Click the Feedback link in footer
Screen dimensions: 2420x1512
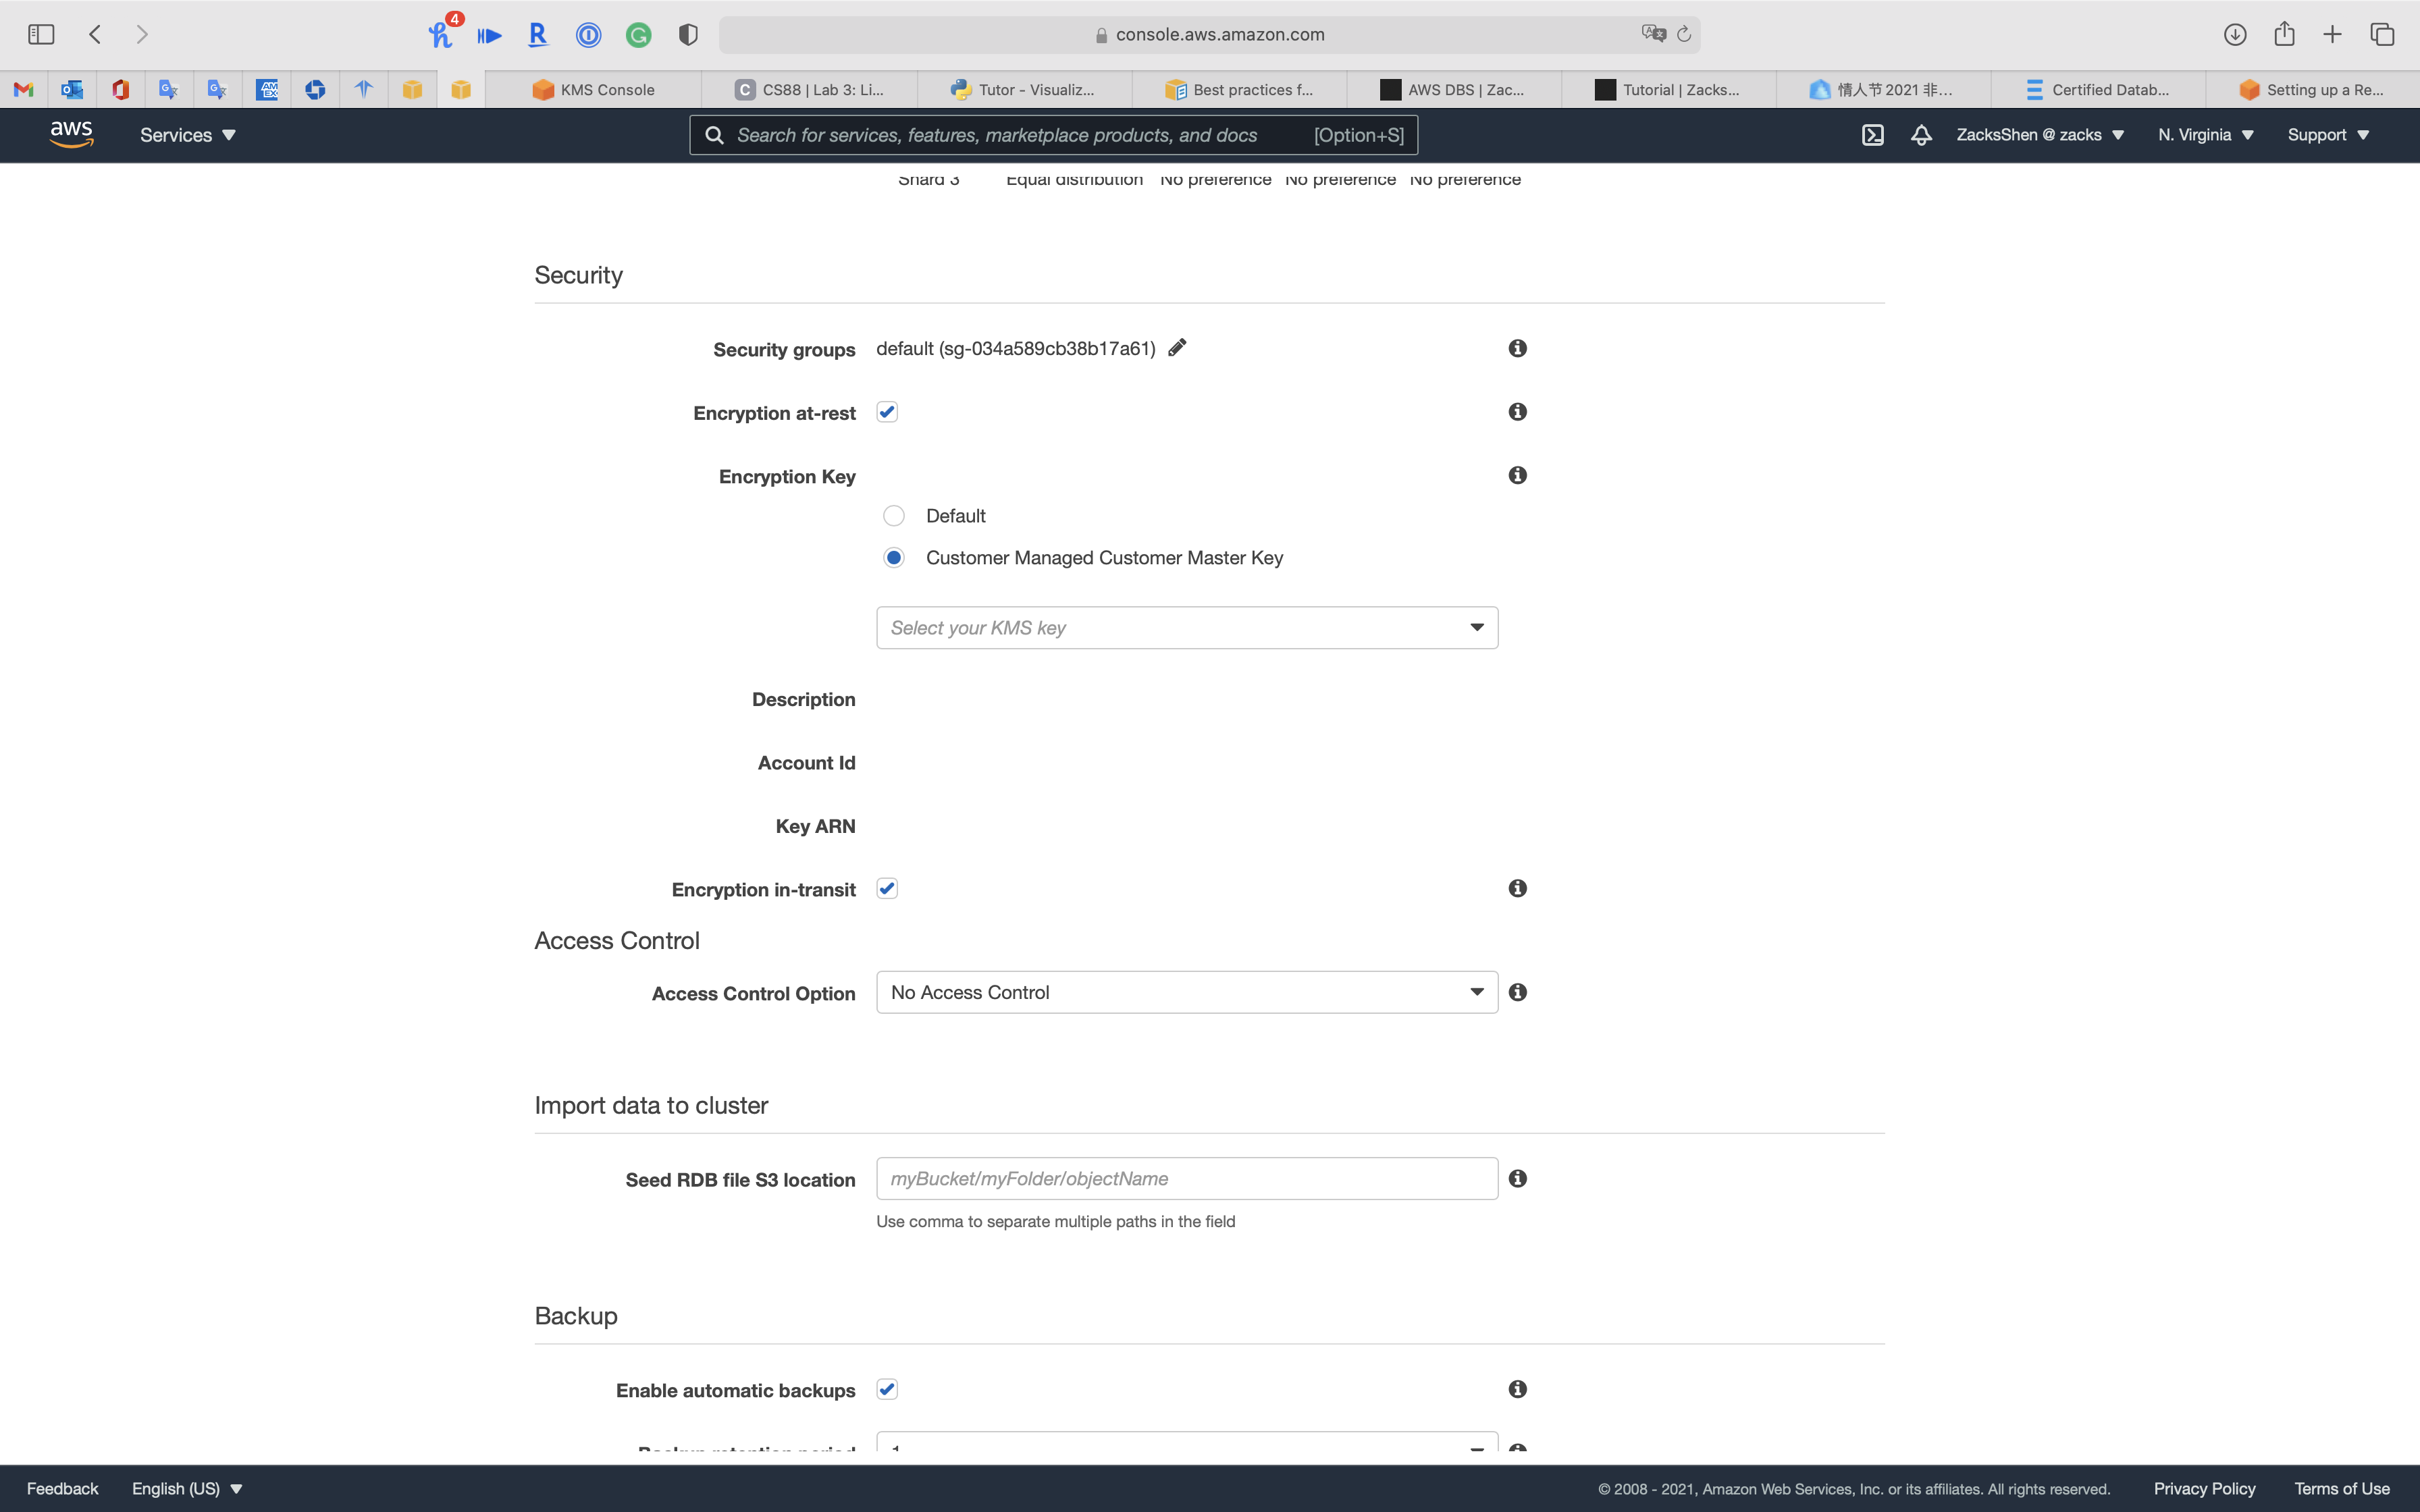tap(62, 1488)
